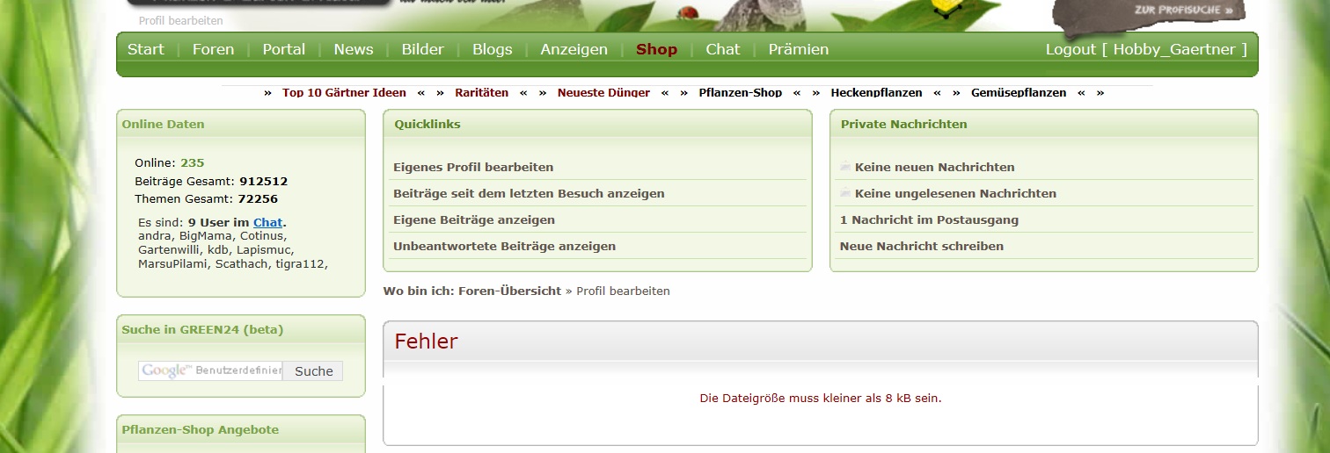Click Neue Nachricht schreiben
Screen dimensions: 1330x453
click(921, 246)
